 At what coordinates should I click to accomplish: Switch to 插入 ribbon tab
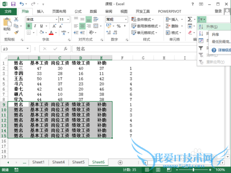click(x=40, y=12)
